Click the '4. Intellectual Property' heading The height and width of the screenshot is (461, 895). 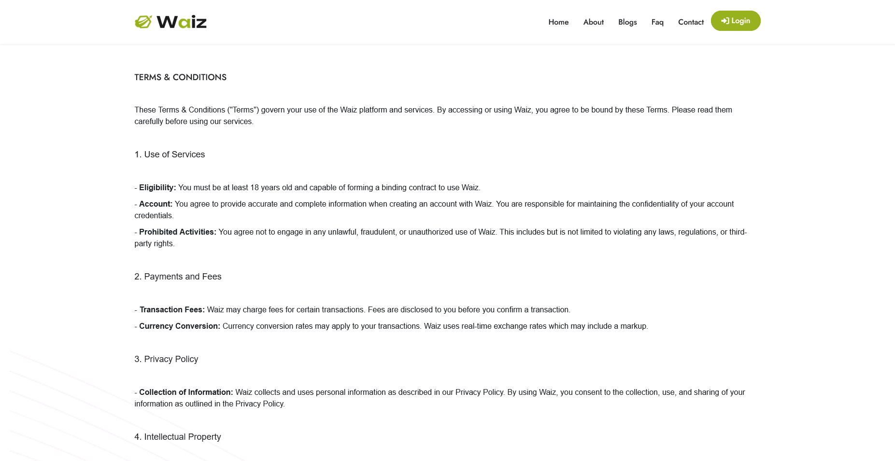pyautogui.click(x=178, y=437)
